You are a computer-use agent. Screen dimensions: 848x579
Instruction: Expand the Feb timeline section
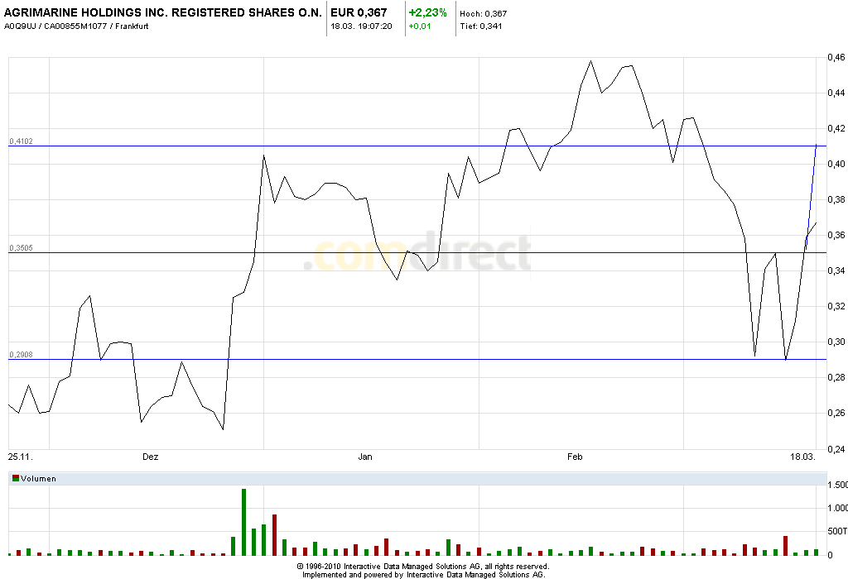point(575,456)
